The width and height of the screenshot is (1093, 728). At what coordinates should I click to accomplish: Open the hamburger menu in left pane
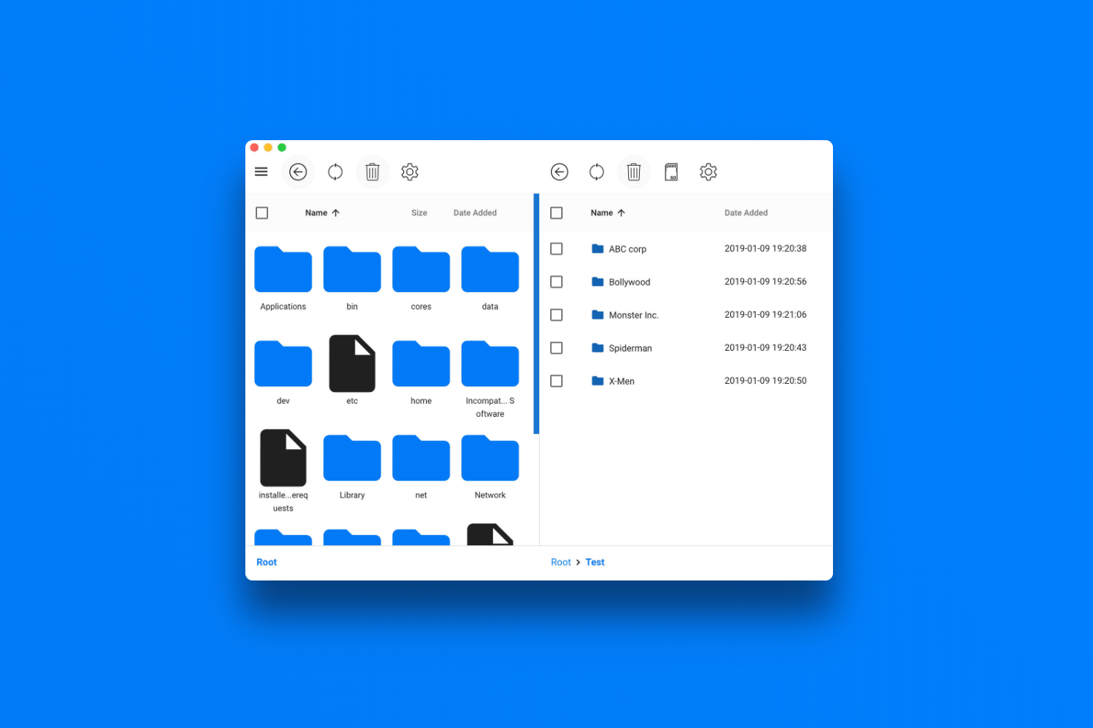click(x=261, y=172)
